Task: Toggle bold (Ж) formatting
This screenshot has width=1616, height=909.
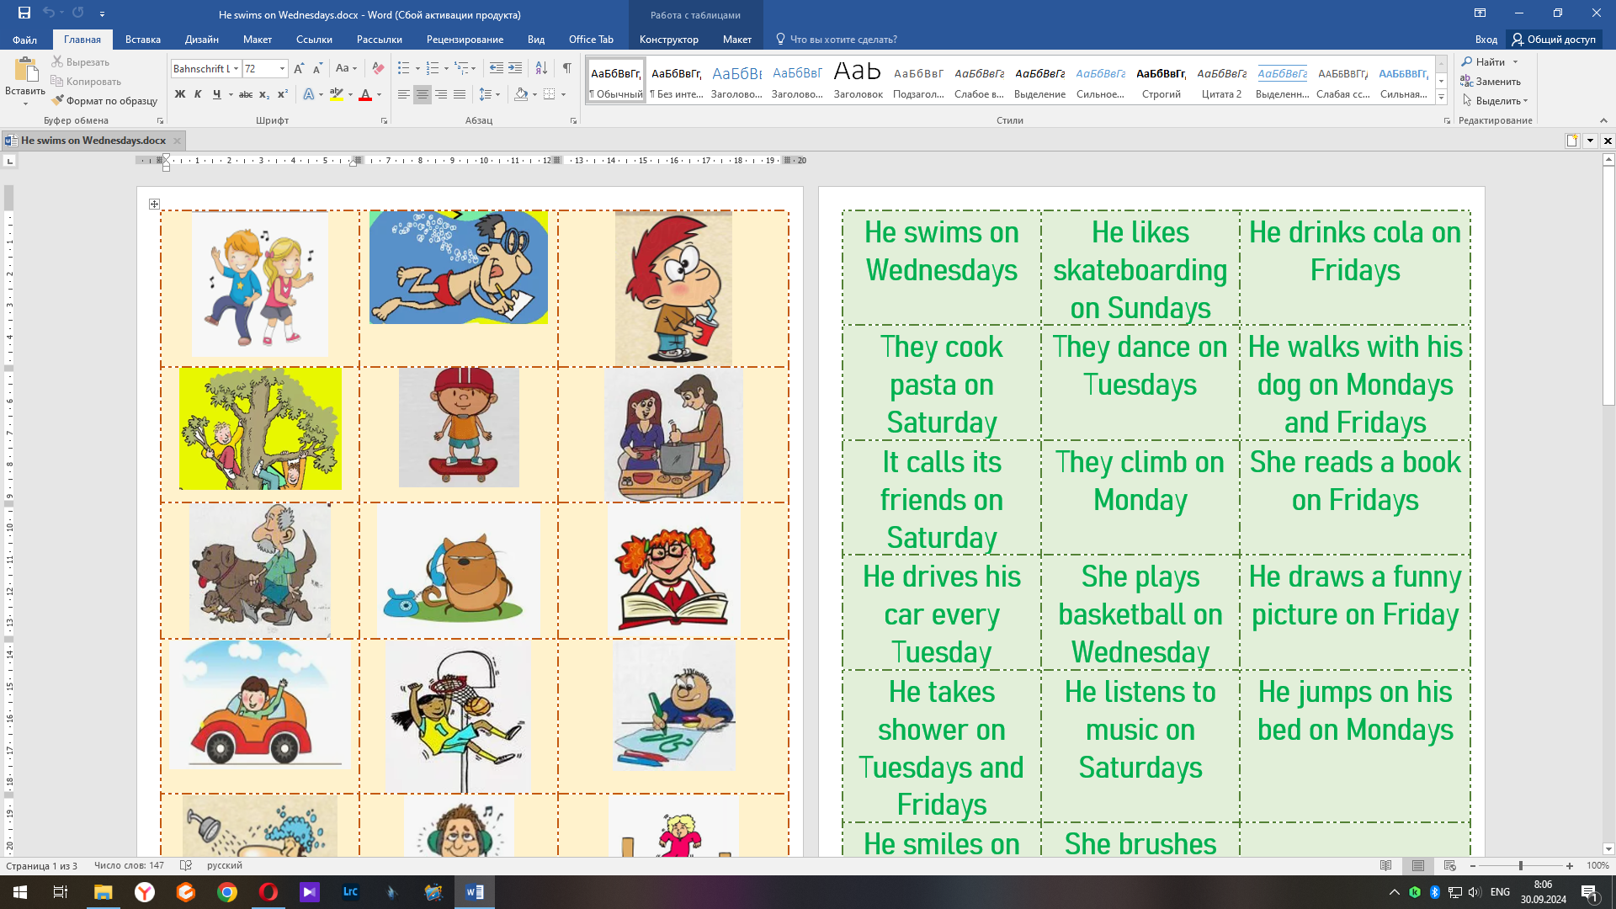Action: pos(179,94)
